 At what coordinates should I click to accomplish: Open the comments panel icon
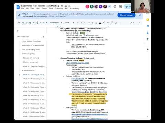pyautogui.click(x=120, y=7)
